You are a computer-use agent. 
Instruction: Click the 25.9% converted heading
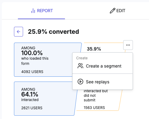click(53, 32)
